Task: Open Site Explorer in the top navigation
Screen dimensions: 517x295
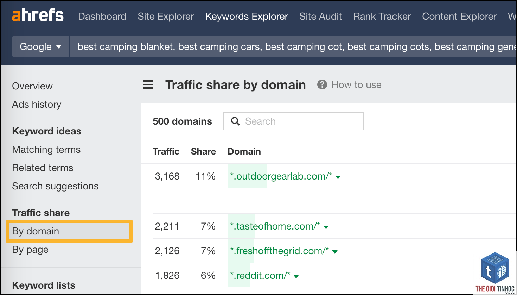Action: click(x=166, y=17)
